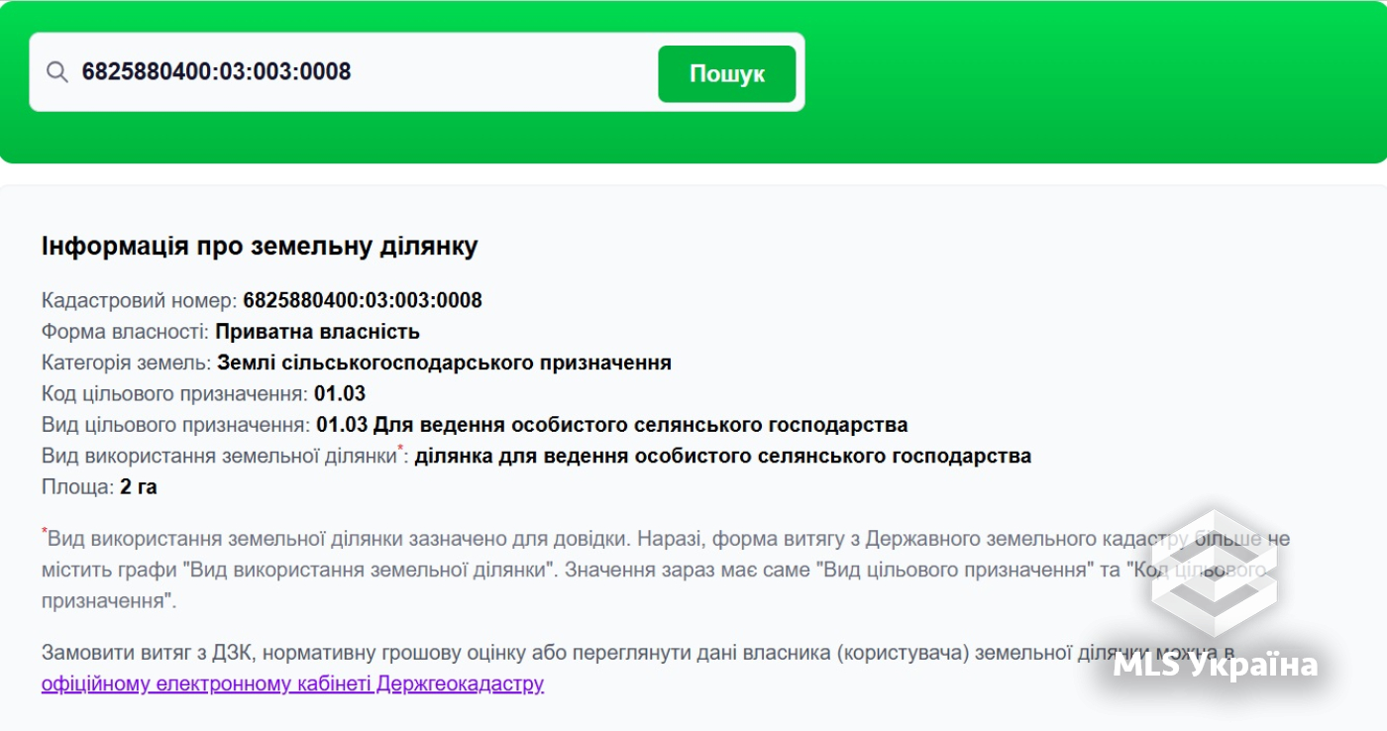1387x731 pixels.
Task: Click the footnote starting Вид використання земельної ділянки зазначено
Action: click(666, 570)
